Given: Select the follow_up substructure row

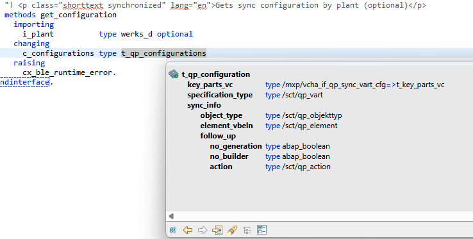Looking at the screenshot, I should pyautogui.click(x=218, y=136).
